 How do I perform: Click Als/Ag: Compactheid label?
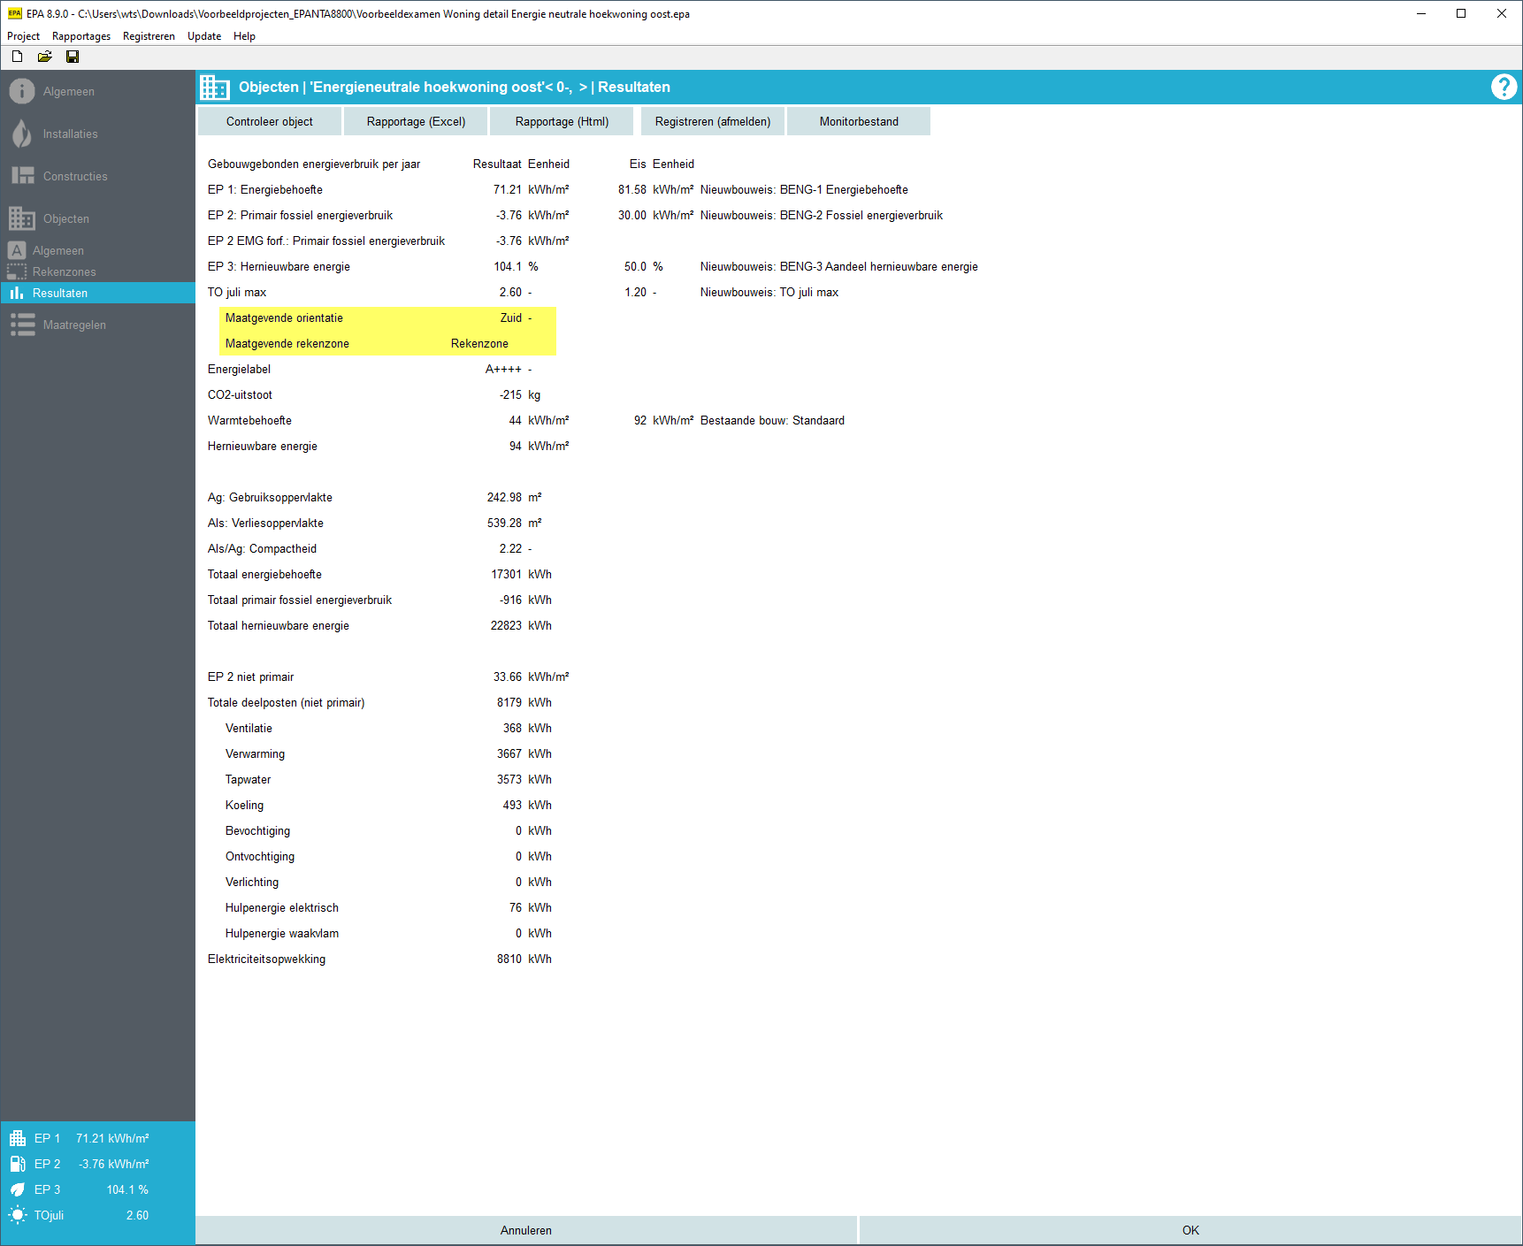pyautogui.click(x=262, y=548)
